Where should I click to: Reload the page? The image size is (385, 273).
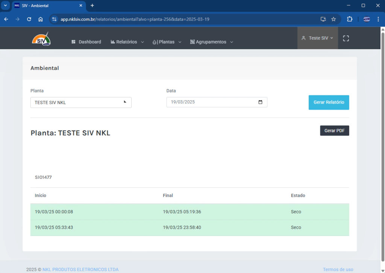[29, 19]
